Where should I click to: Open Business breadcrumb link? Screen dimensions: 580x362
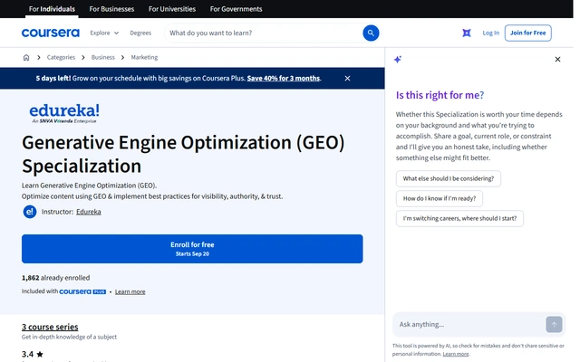(x=102, y=57)
